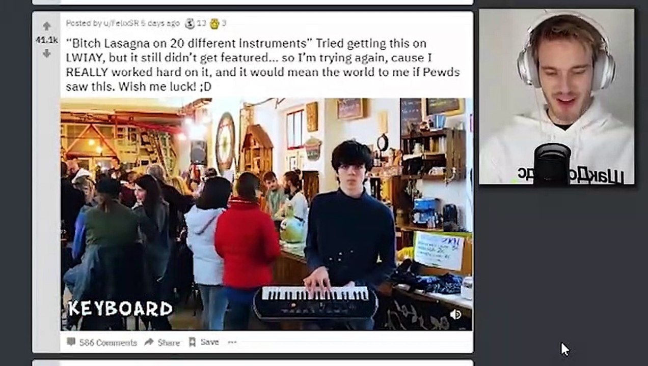Click the webcam overlay of streamer
This screenshot has width=648, height=366.
click(556, 97)
